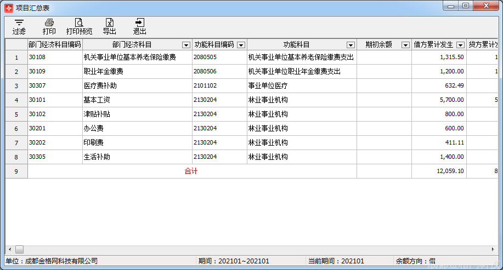Image resolution: width=503 pixels, height=270 pixels.
Task: Click the red app icon in title bar
Action: (x=9, y=8)
